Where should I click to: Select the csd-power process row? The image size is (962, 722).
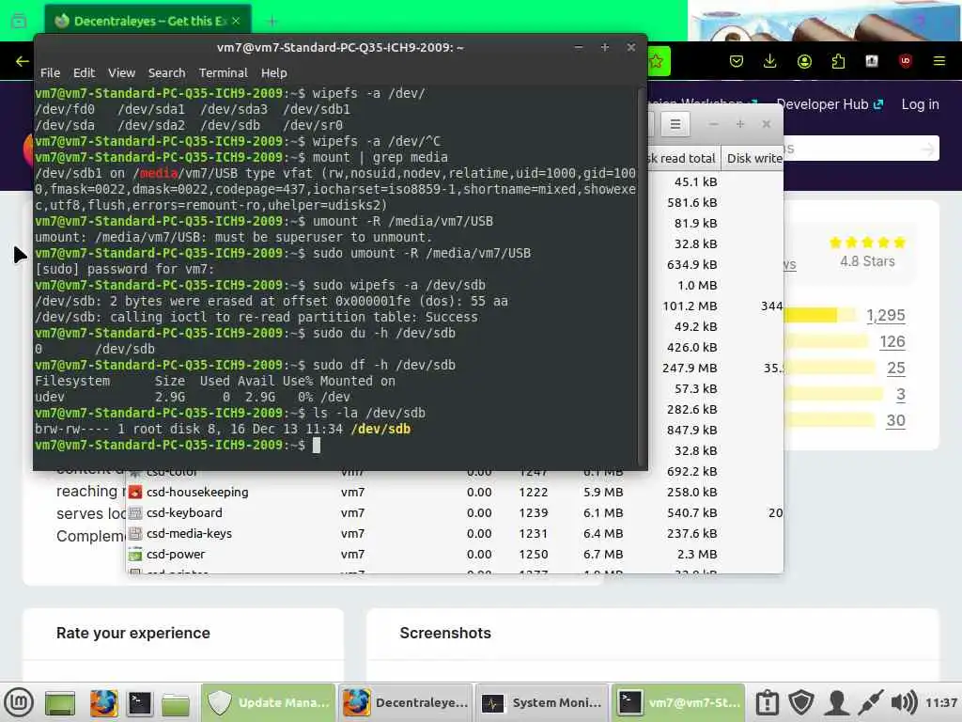(x=455, y=554)
